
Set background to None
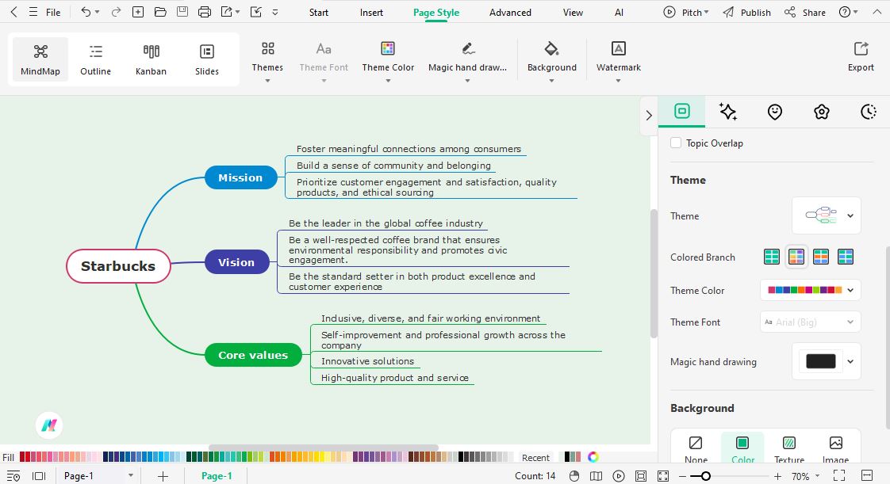(x=696, y=449)
